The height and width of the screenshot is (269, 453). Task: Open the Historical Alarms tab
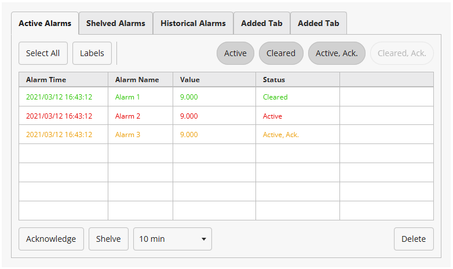click(193, 24)
